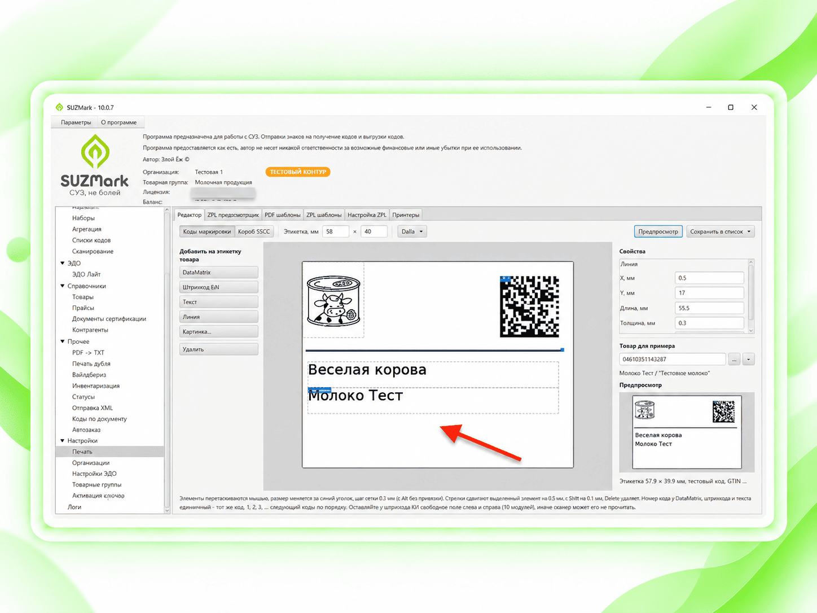Click the Толщина, мм field
Viewport: 817px width, 613px height.
click(x=709, y=323)
